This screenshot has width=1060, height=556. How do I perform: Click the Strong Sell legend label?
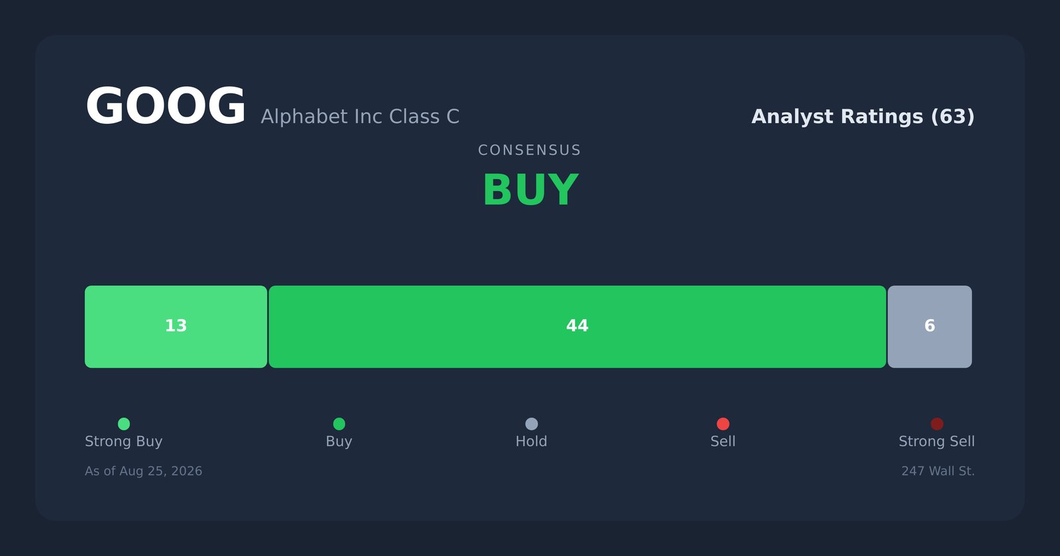(x=937, y=441)
